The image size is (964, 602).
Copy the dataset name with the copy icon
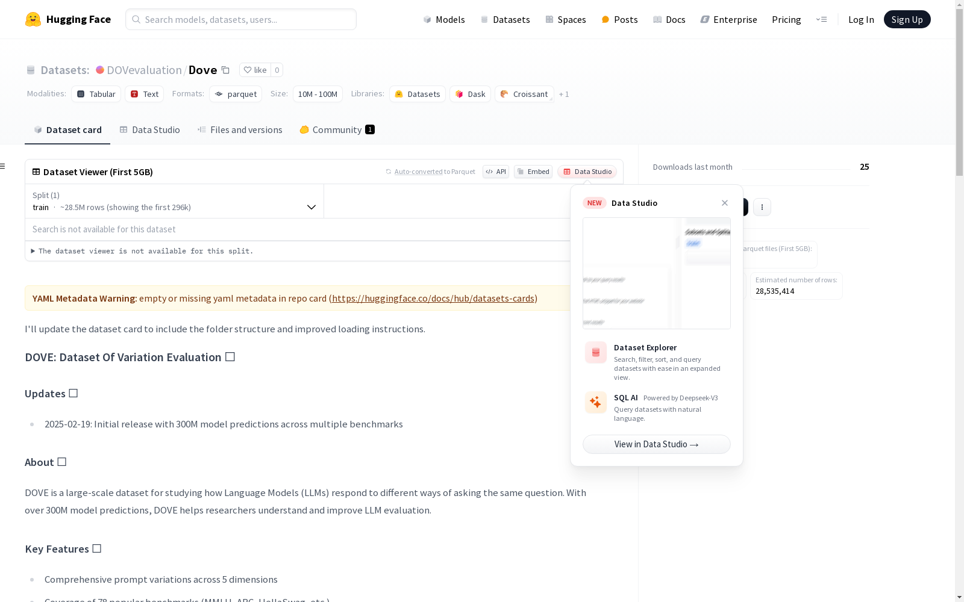(x=225, y=70)
